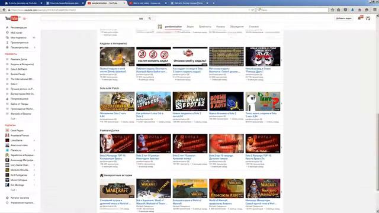Reload the page with the refresh icon
This screenshot has height=213, width=379.
253,10
